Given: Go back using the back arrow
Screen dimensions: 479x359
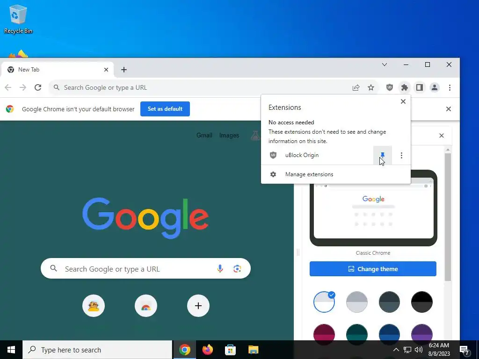Looking at the screenshot, I should coord(8,87).
